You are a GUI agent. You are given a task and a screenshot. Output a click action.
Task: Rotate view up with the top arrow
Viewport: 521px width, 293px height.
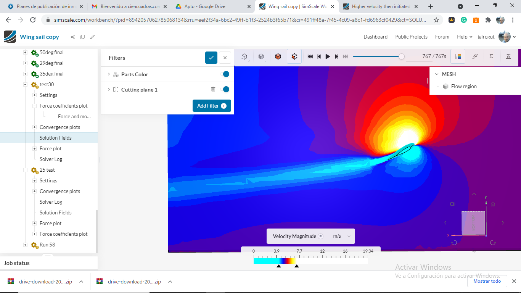click(x=474, y=194)
